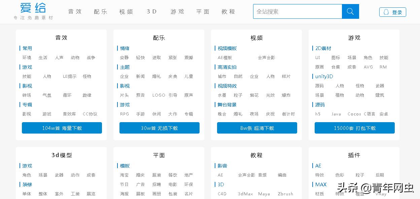
Task: Click the 30w首 无损下载 button
Action: tap(159, 128)
